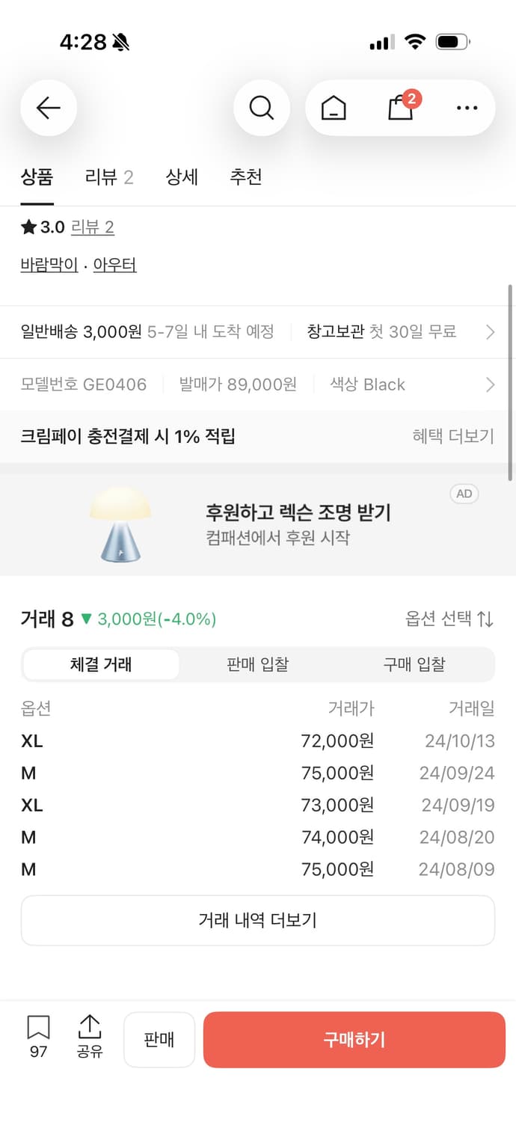The image size is (516, 1122).
Task: Expand shipping details with the chevron
Action: [x=491, y=331]
